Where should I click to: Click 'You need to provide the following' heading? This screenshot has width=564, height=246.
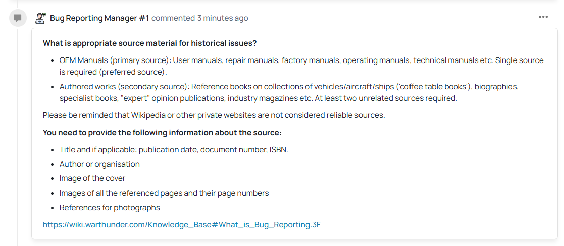coord(162,133)
